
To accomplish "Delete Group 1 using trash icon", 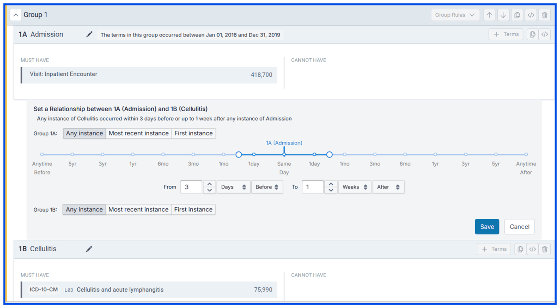I will pyautogui.click(x=545, y=15).
